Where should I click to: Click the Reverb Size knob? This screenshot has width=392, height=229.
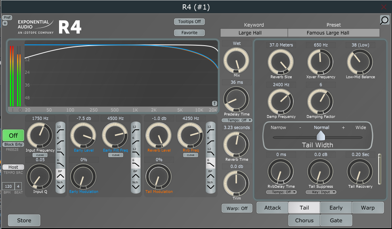[281, 62]
